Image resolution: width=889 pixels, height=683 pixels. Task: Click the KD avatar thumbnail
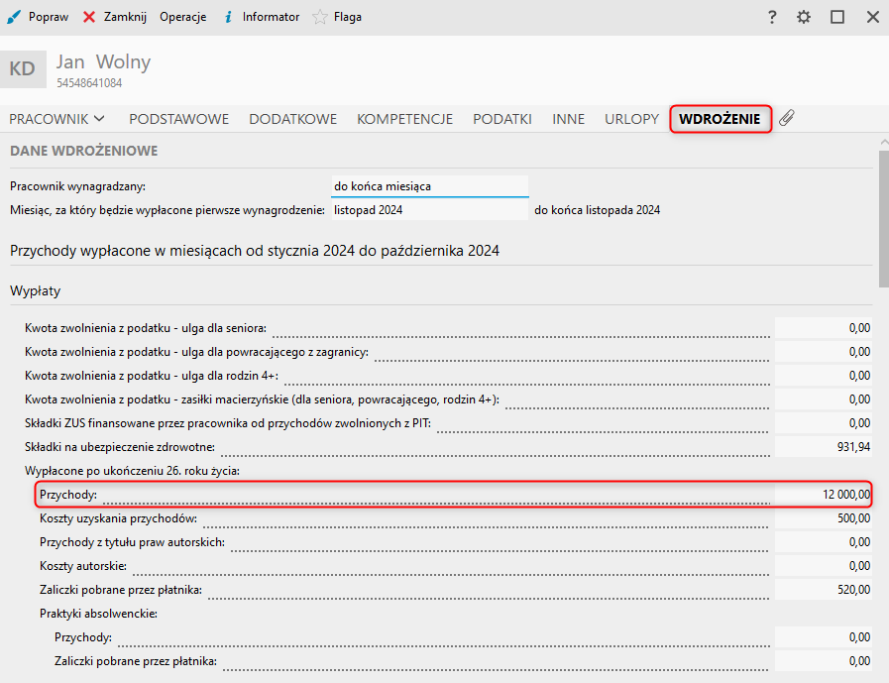(22, 68)
